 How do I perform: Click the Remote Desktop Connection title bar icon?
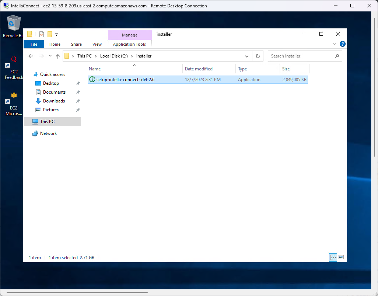tap(6, 6)
